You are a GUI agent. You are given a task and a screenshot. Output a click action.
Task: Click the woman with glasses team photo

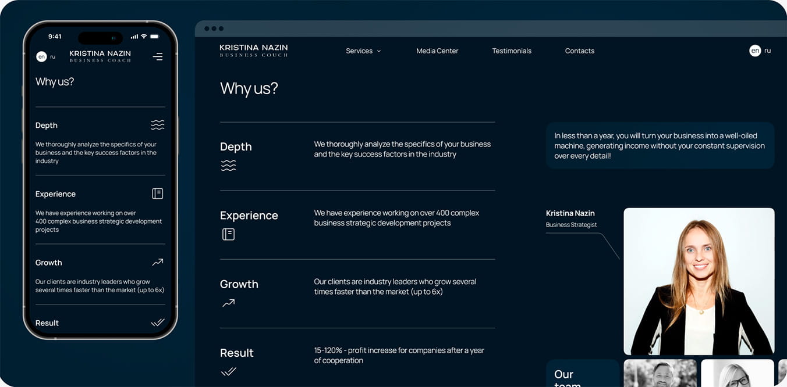click(x=738, y=373)
